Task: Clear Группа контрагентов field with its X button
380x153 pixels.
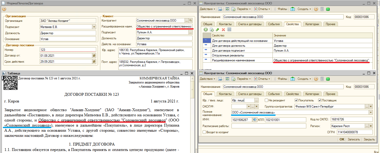Action: coord(371,106)
